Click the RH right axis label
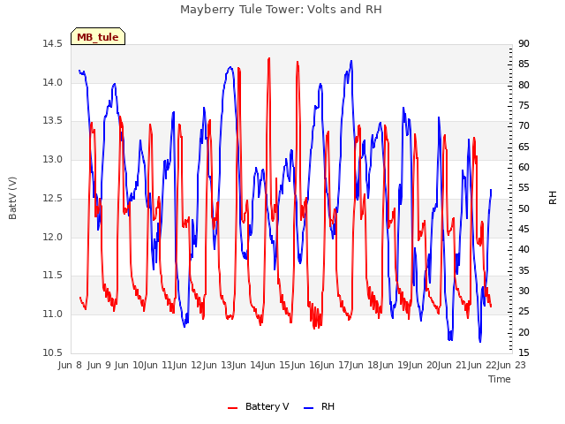The width and height of the screenshot is (565, 424). (553, 198)
